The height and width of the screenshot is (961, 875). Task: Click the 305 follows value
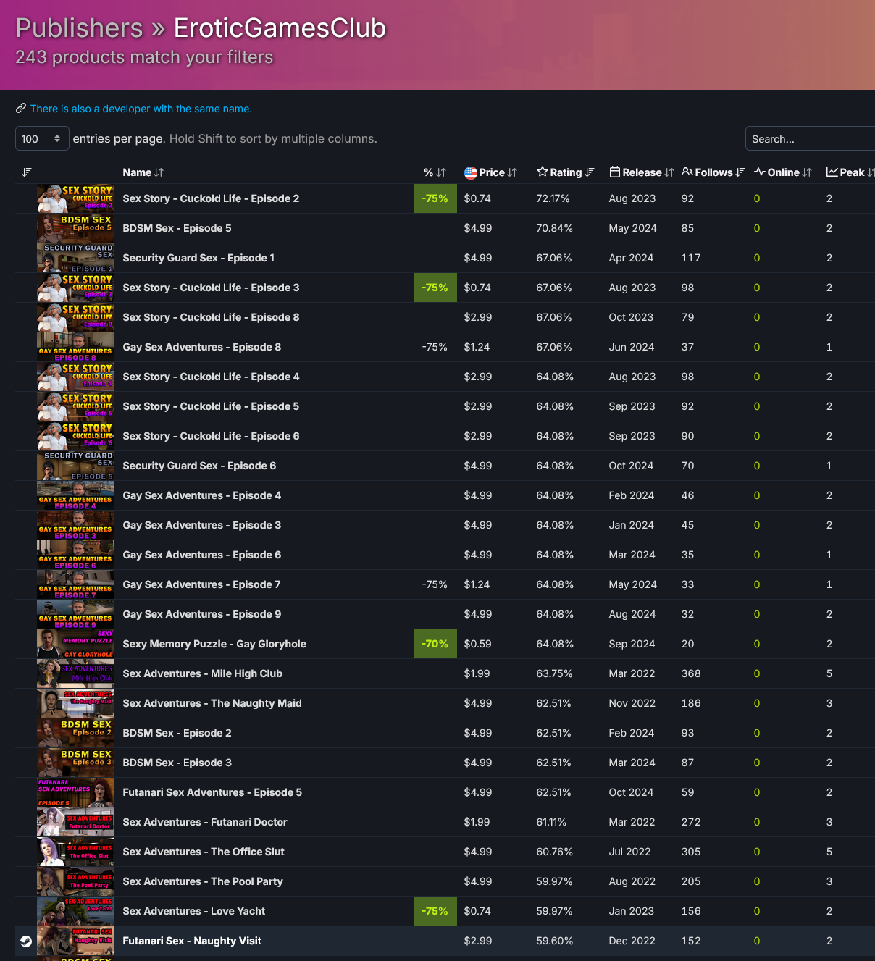691,852
